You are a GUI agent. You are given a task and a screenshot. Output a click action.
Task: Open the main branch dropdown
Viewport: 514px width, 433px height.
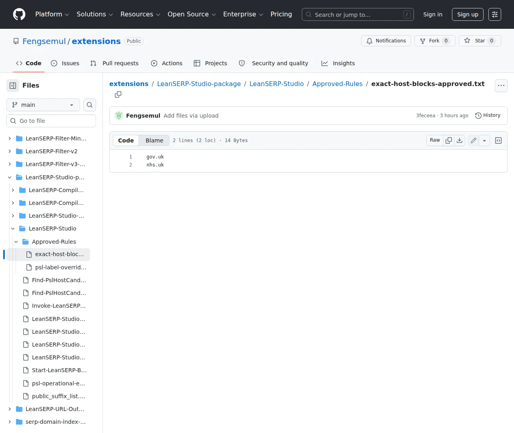click(x=43, y=105)
